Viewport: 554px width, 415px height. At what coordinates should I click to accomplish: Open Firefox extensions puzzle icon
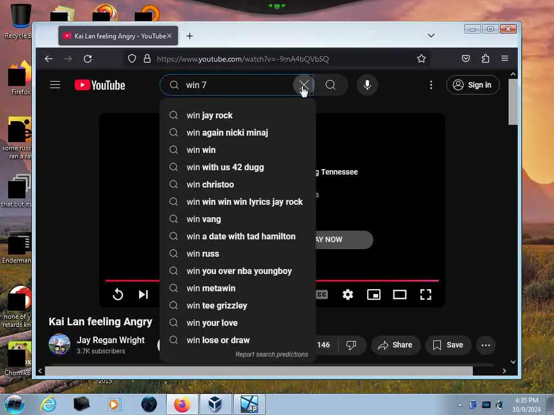(485, 58)
